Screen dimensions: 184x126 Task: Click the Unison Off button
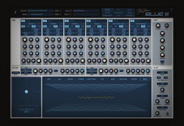pos(162,96)
